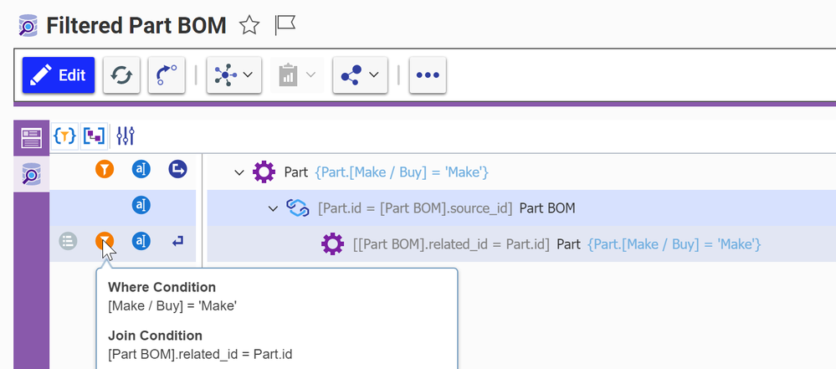836x369 pixels.
Task: Toggle the curly-brace filter conditions display
Action: point(64,136)
